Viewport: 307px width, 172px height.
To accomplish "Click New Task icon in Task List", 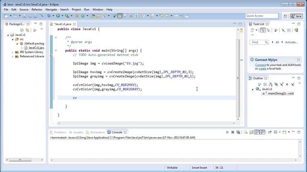I will point(252,30).
